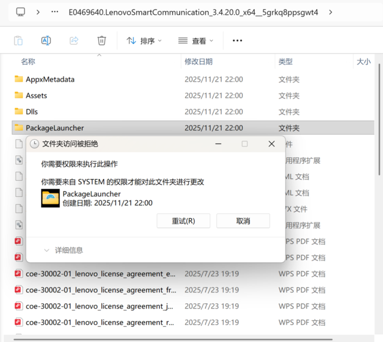
Task: Click the Delete trash can icon
Action: [102, 41]
